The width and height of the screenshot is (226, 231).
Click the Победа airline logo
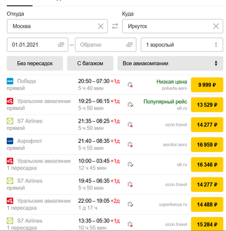(x=10, y=81)
